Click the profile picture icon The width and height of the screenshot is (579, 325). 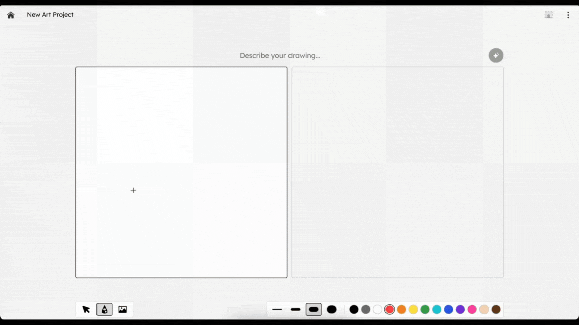point(548,15)
